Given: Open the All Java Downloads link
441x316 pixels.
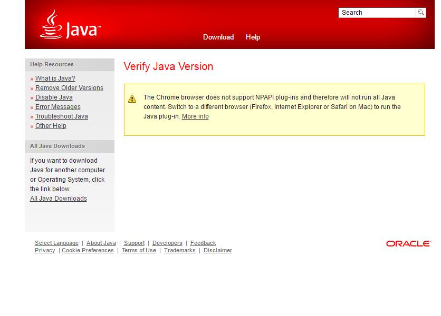Looking at the screenshot, I should (58, 199).
